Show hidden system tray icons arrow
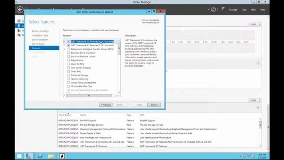 tap(240, 156)
